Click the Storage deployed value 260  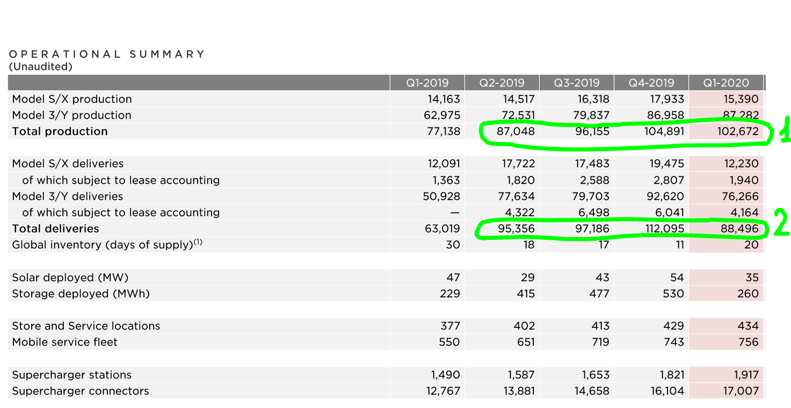click(748, 294)
